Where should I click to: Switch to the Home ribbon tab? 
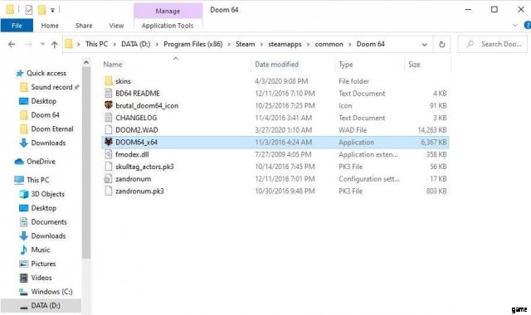[x=50, y=26]
